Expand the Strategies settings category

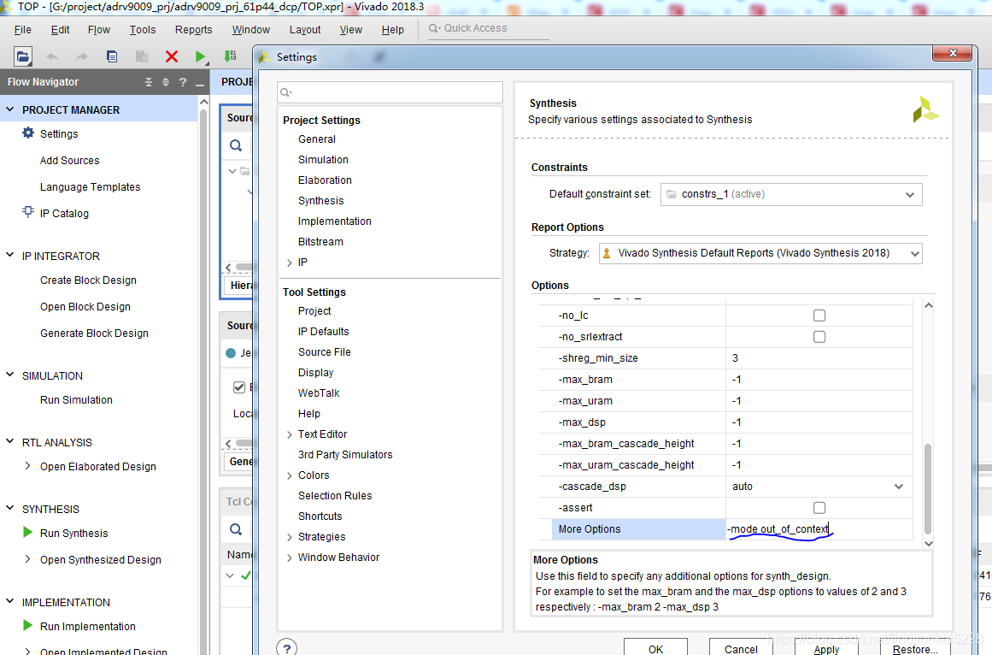coord(289,537)
